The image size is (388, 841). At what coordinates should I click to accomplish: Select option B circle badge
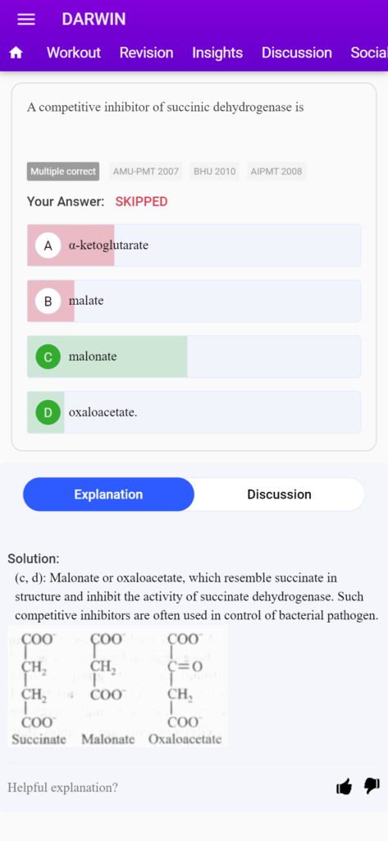coord(48,301)
